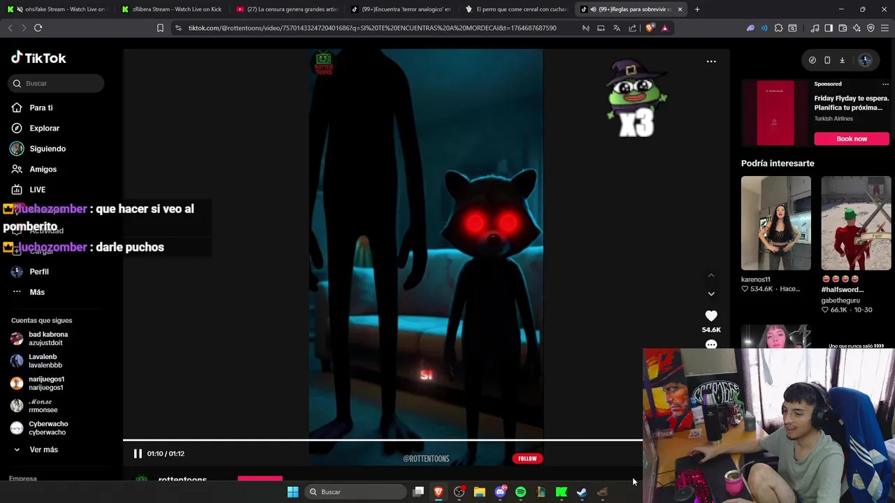Open the sponsored ad's three-dot menu
The image size is (895, 503).
point(885,84)
